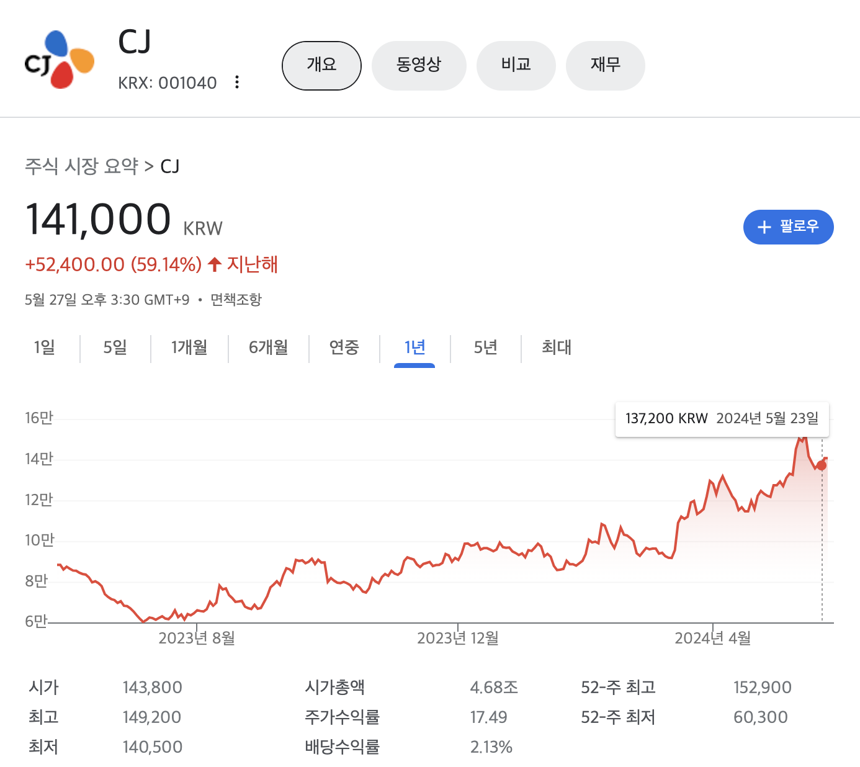Click the 최저 value 140,500

tap(153, 747)
